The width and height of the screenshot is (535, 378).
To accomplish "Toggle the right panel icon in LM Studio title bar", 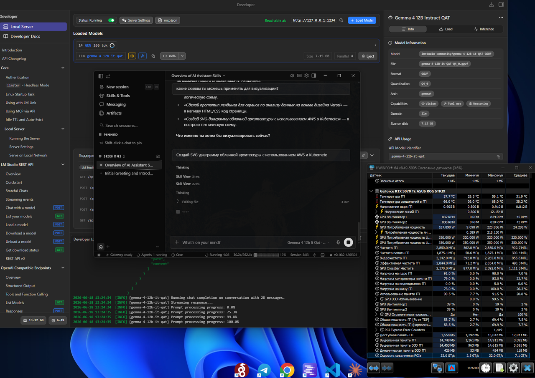I will coord(501,5).
